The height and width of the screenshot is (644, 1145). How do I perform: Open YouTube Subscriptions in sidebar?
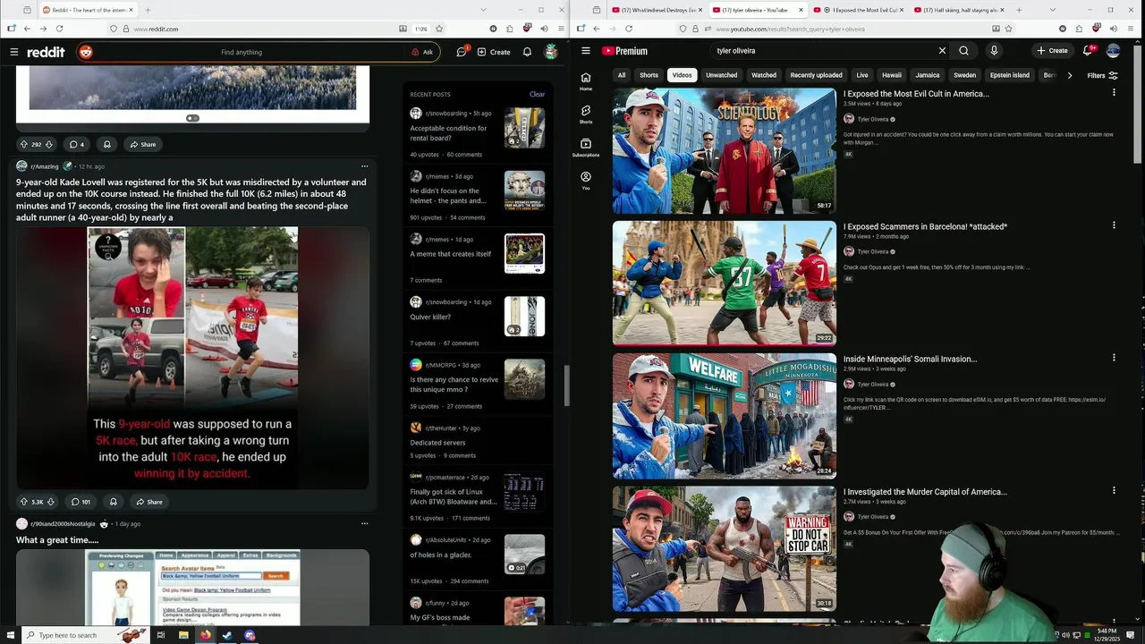[x=586, y=148]
